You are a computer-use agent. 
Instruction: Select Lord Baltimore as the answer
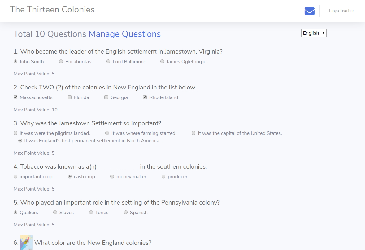[x=108, y=61]
